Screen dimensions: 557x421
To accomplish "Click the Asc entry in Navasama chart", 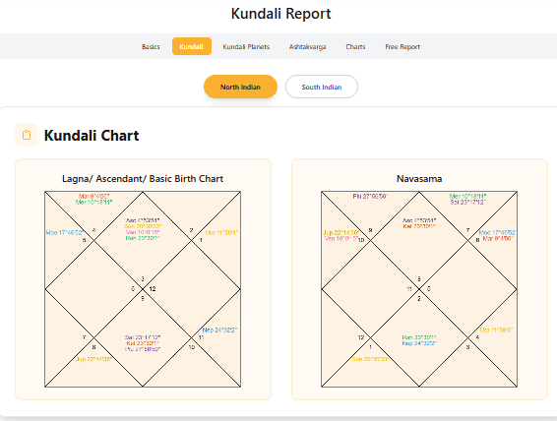I will pos(419,220).
